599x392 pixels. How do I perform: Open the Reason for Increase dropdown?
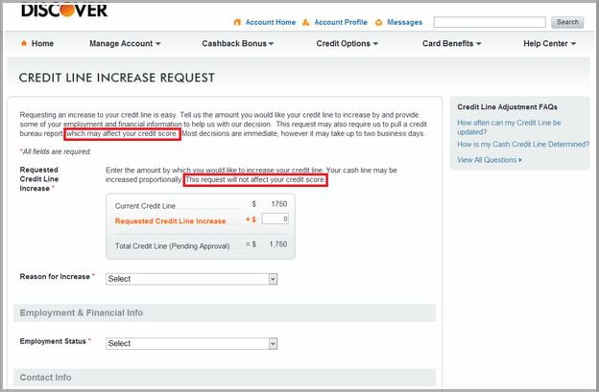click(x=191, y=279)
